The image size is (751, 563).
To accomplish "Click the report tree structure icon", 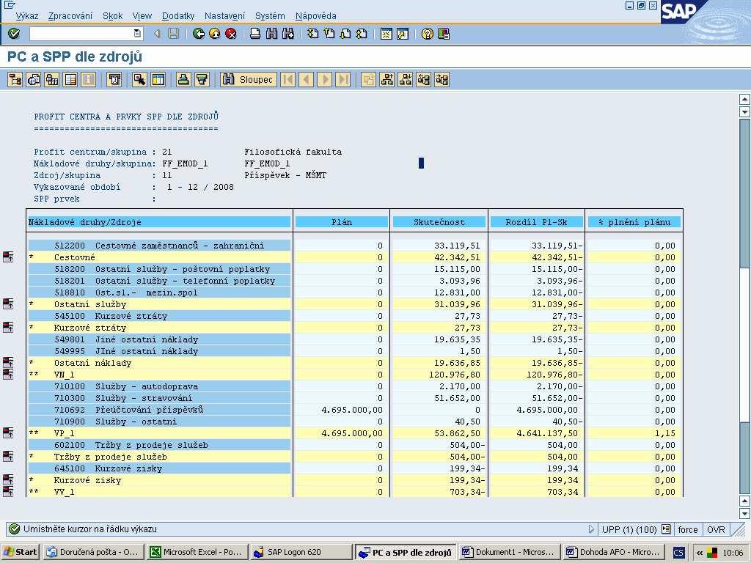I will click(x=15, y=79).
